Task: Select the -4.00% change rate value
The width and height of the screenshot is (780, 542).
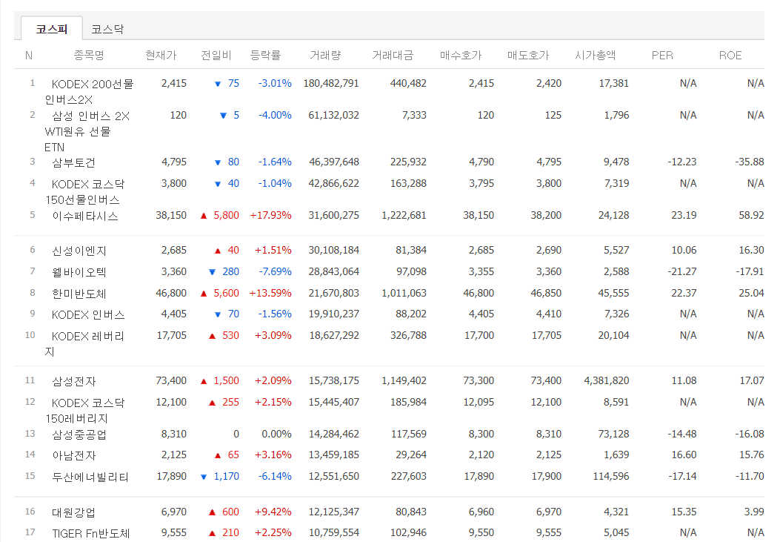Action: pos(275,116)
